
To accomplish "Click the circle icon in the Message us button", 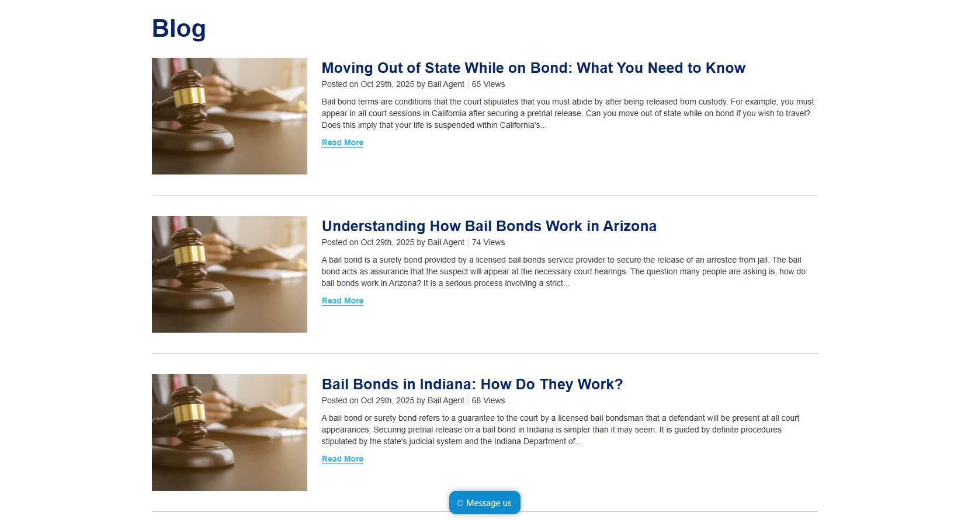I will (460, 503).
